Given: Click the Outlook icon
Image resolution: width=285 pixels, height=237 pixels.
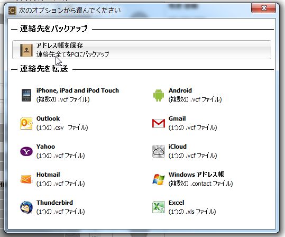Looking at the screenshot, I should point(26,123).
